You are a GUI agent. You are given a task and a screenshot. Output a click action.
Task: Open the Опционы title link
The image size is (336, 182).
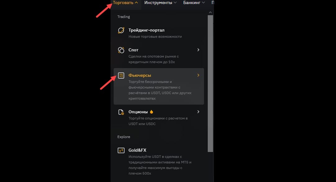pos(138,112)
